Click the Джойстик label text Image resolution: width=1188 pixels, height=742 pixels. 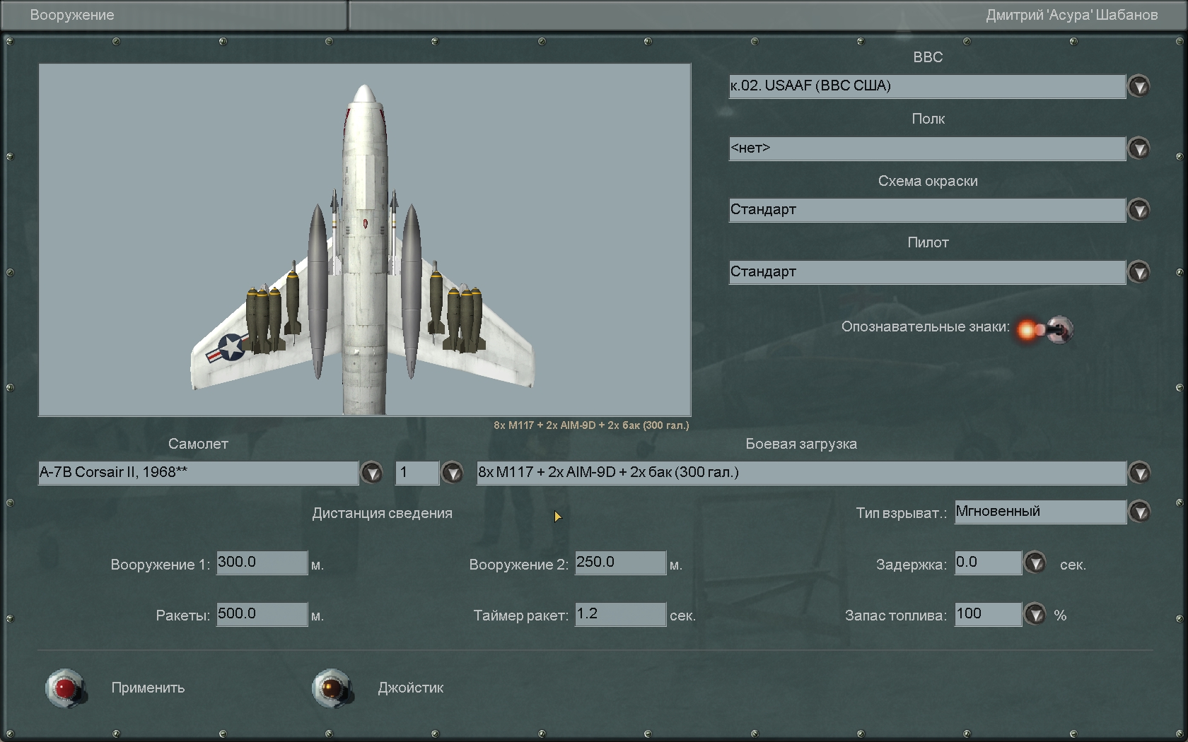(x=411, y=688)
